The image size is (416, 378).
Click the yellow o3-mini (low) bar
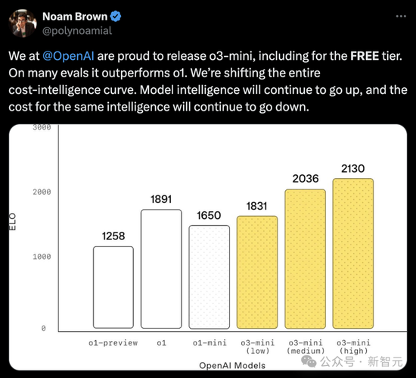pos(257,272)
